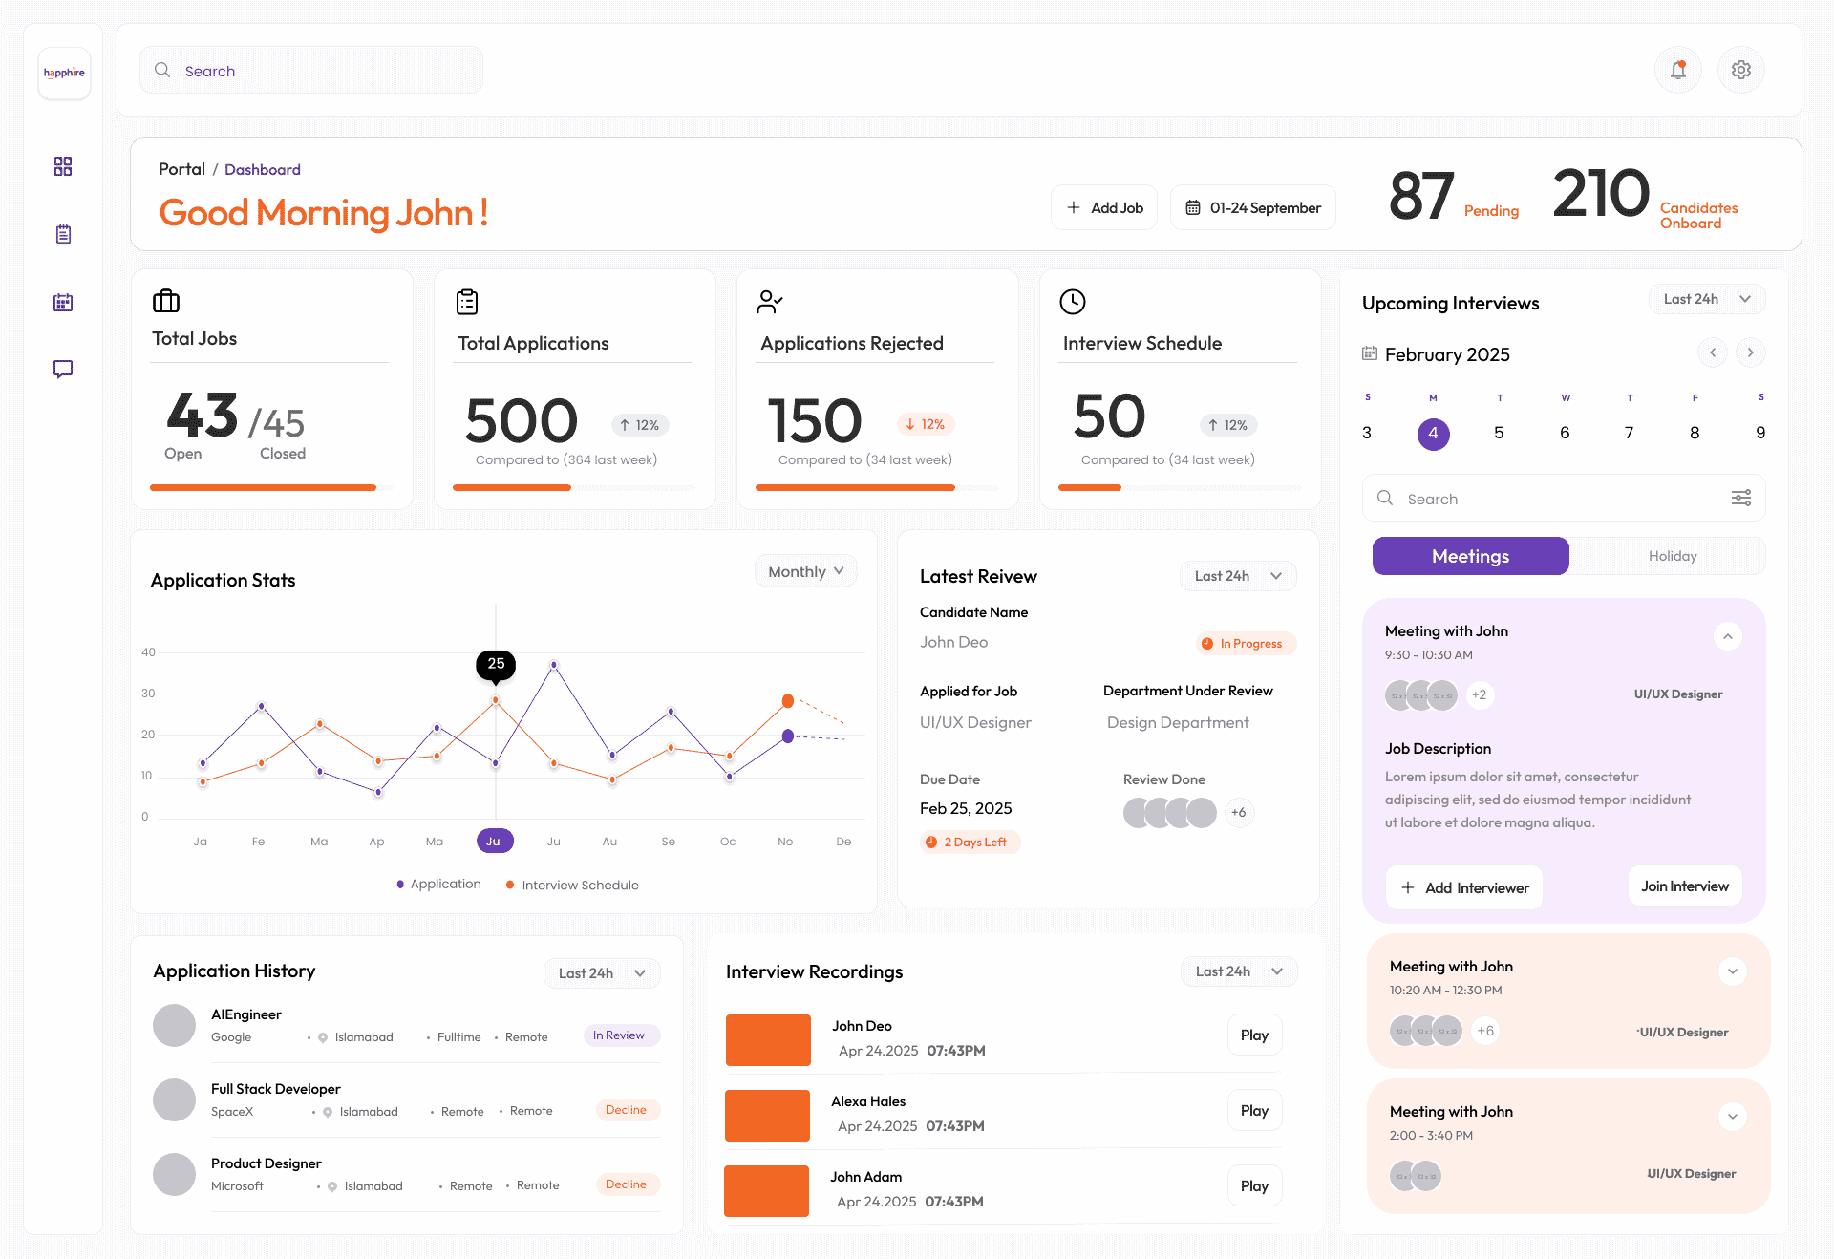Click the Add Job button
Viewport: 1834px width, 1259px height.
(x=1103, y=207)
